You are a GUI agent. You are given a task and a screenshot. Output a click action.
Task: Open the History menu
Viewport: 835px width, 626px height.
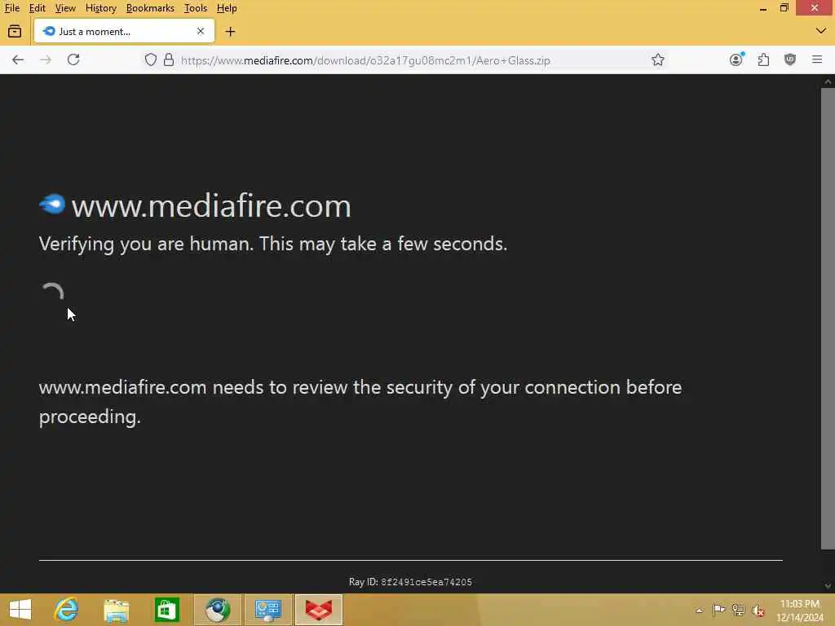100,8
